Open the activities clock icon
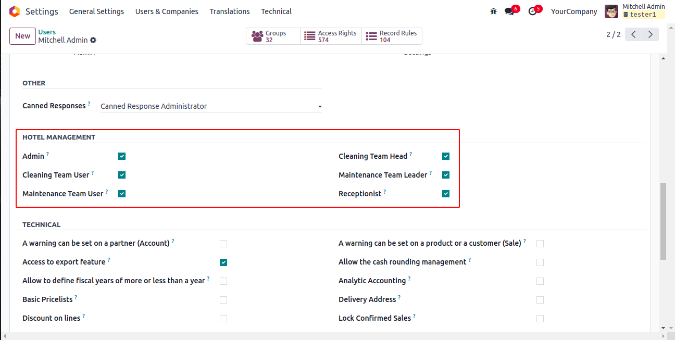This screenshot has width=675, height=340. (x=532, y=11)
